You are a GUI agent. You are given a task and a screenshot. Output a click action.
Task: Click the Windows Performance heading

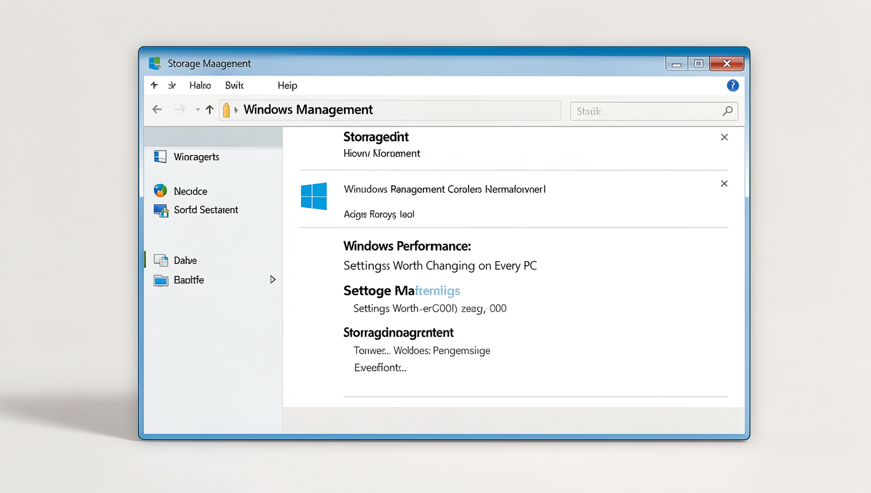click(407, 246)
